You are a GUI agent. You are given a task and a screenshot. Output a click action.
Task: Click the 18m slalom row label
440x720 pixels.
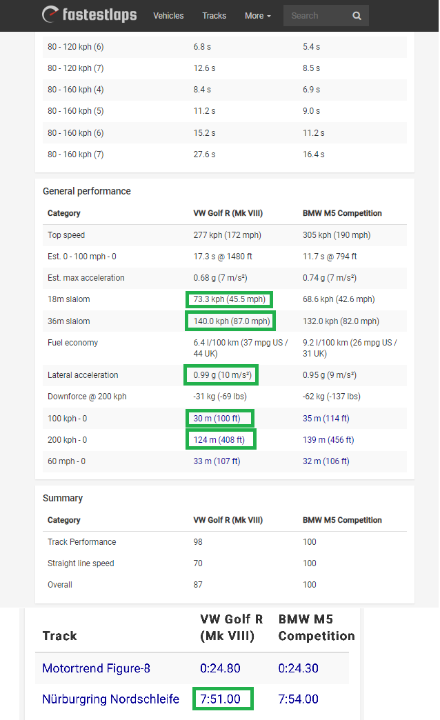pyautogui.click(x=69, y=299)
